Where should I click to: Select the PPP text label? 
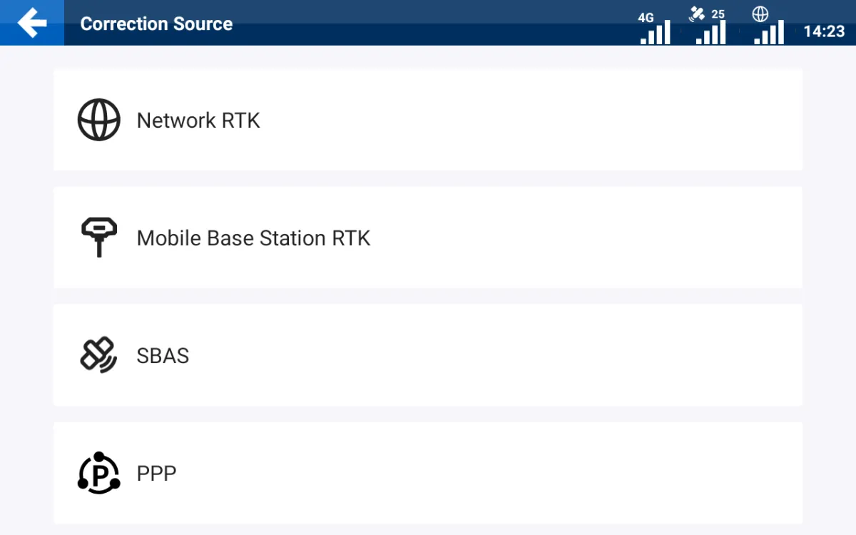pyautogui.click(x=156, y=473)
